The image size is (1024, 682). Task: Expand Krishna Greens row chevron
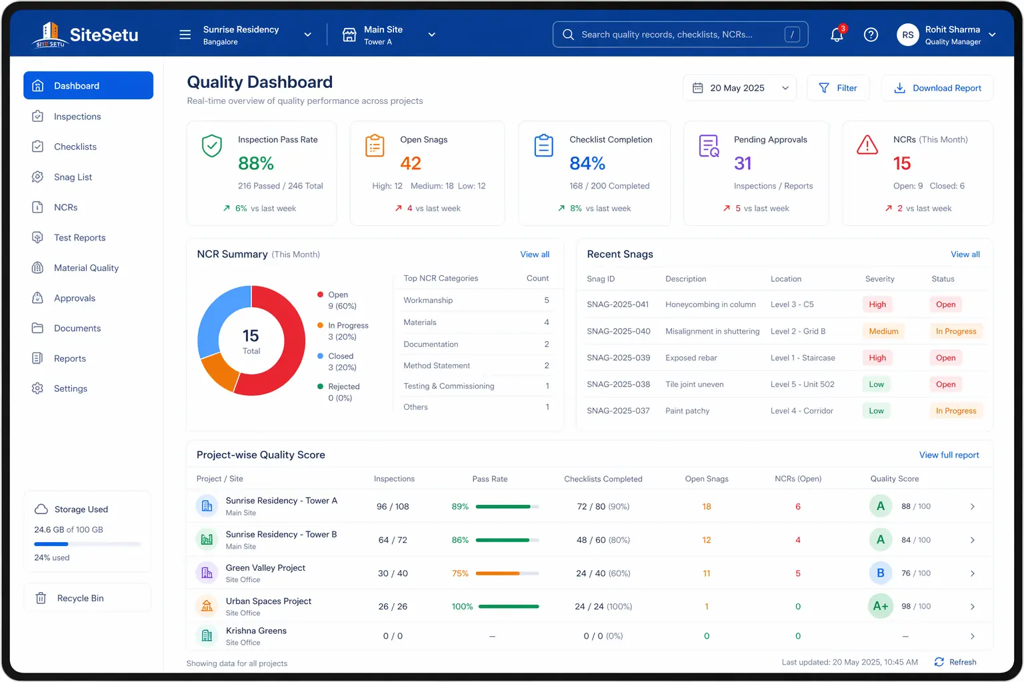point(973,637)
